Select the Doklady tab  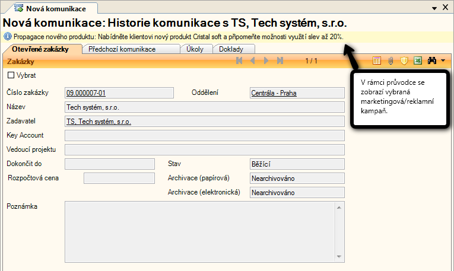231,49
